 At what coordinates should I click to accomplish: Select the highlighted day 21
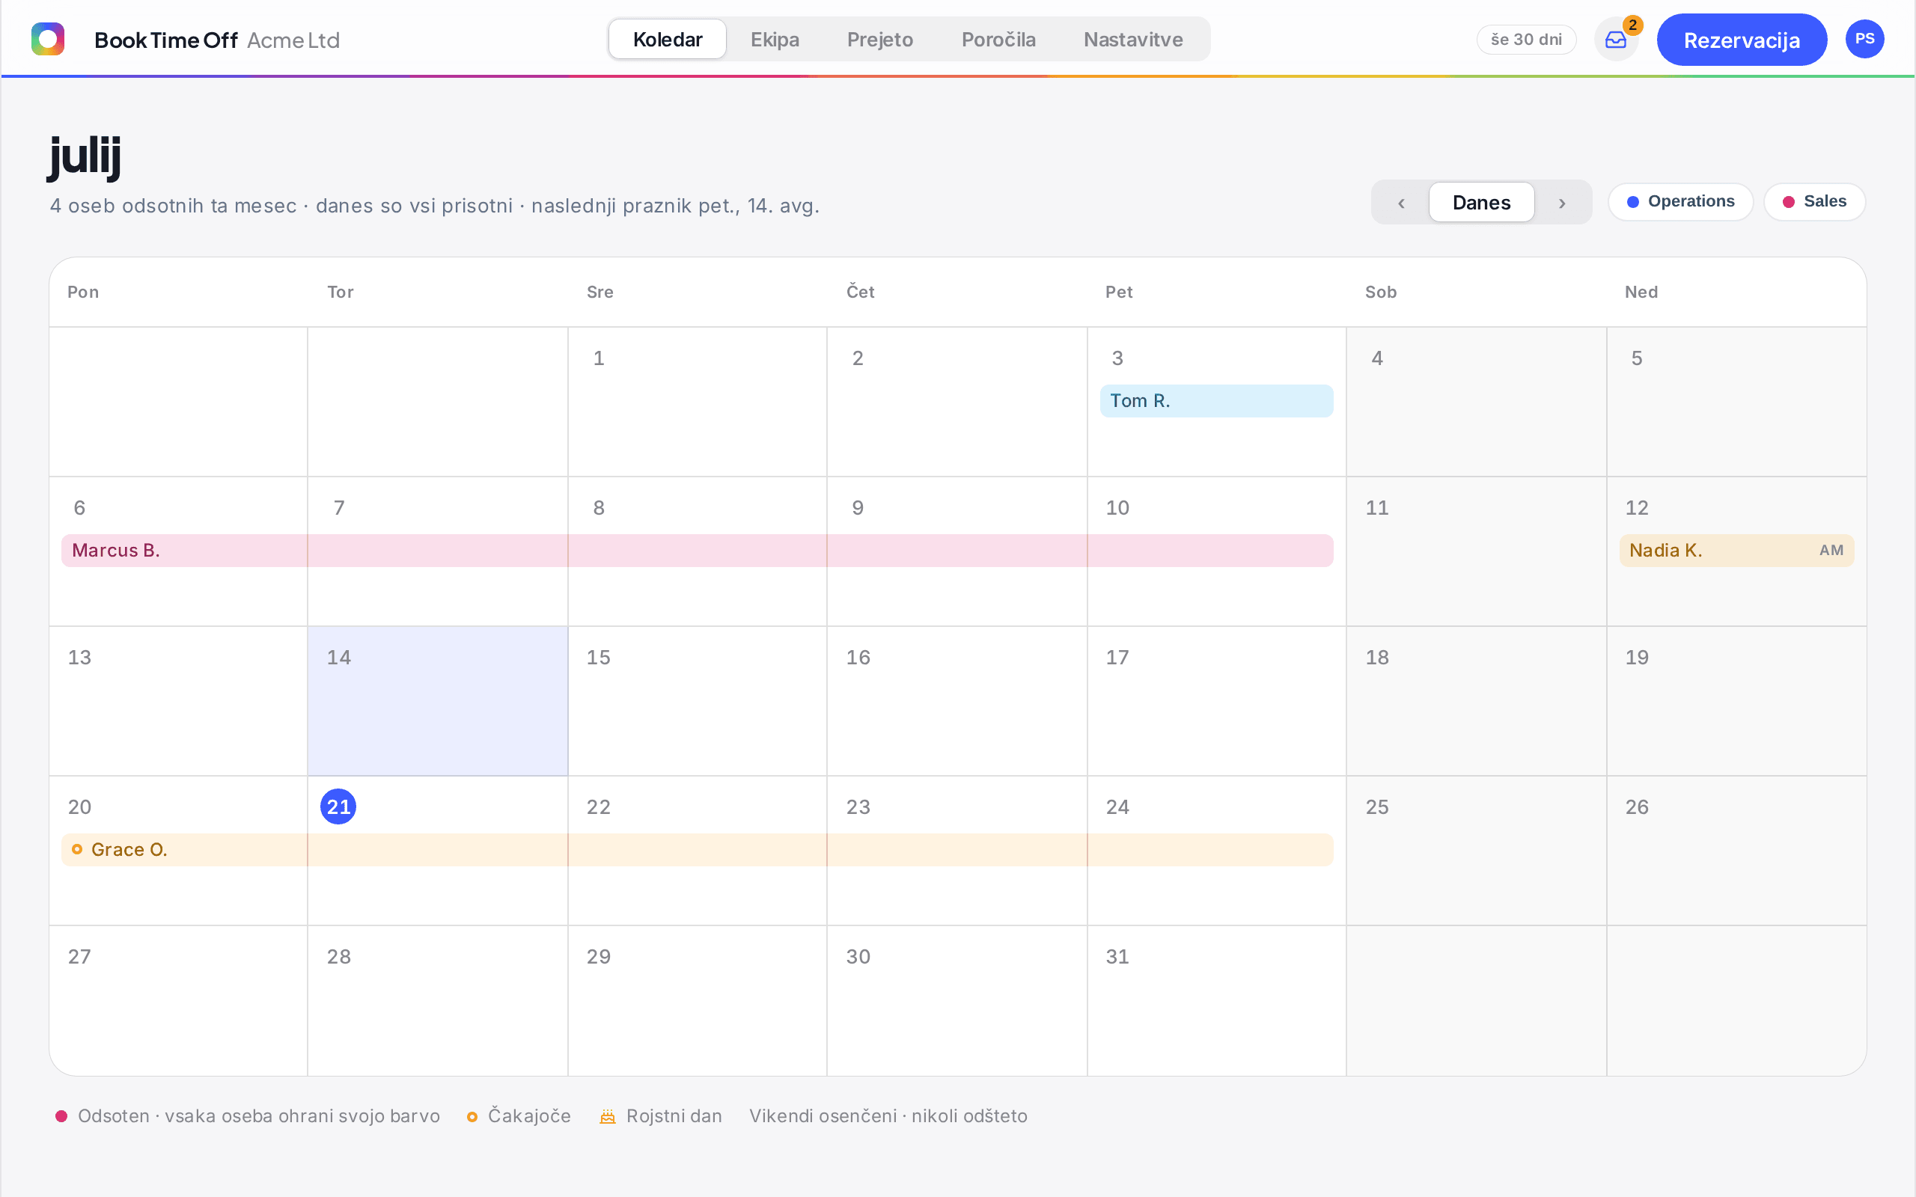pyautogui.click(x=338, y=806)
